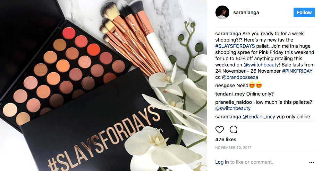This screenshot has height=171, width=322.
Task: Click the @tendani_mey reply mention
Action: [x=259, y=117]
